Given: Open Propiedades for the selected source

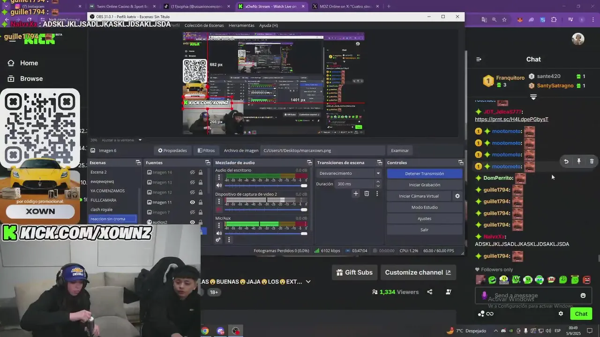Looking at the screenshot, I should click(x=172, y=150).
